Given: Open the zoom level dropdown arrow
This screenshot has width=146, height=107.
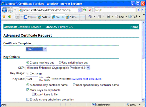Looking at the screenshot, I should (x=140, y=105).
